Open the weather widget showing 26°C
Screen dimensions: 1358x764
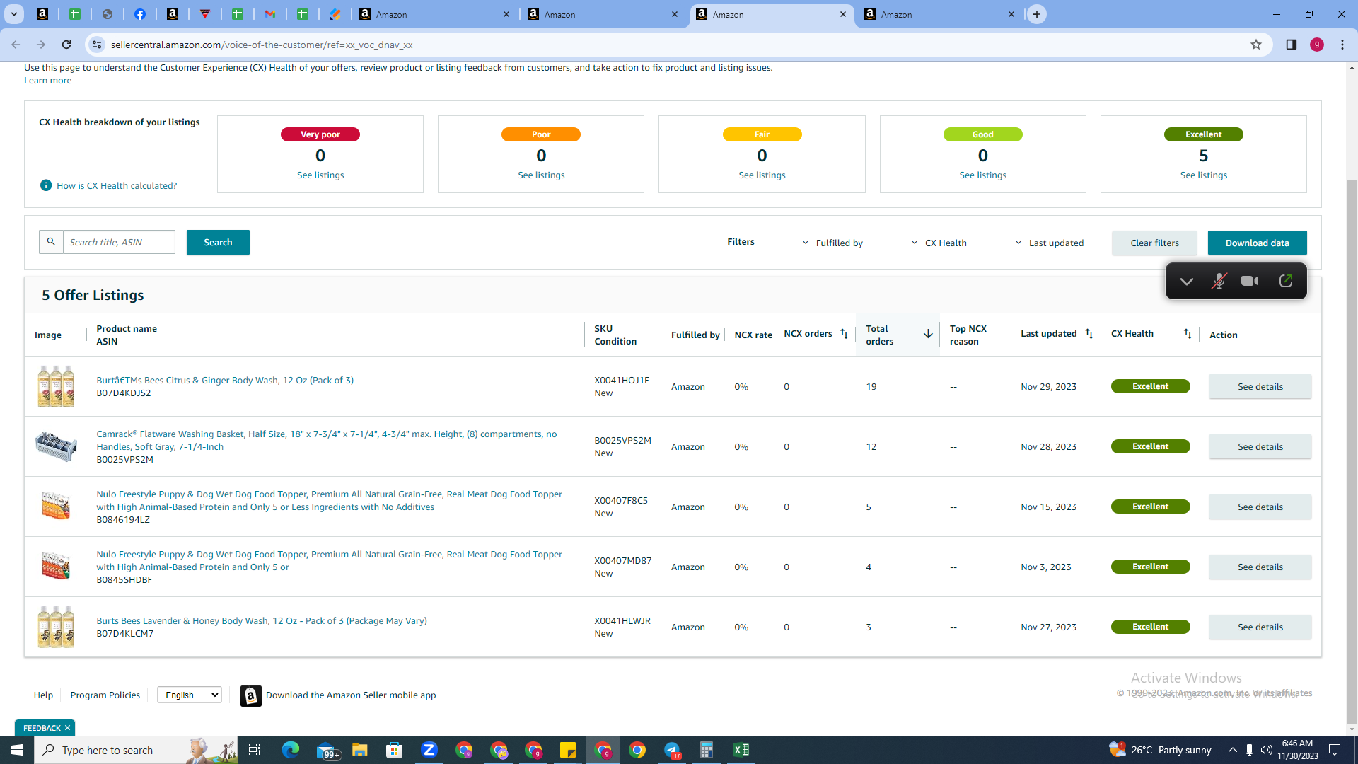[1160, 750]
